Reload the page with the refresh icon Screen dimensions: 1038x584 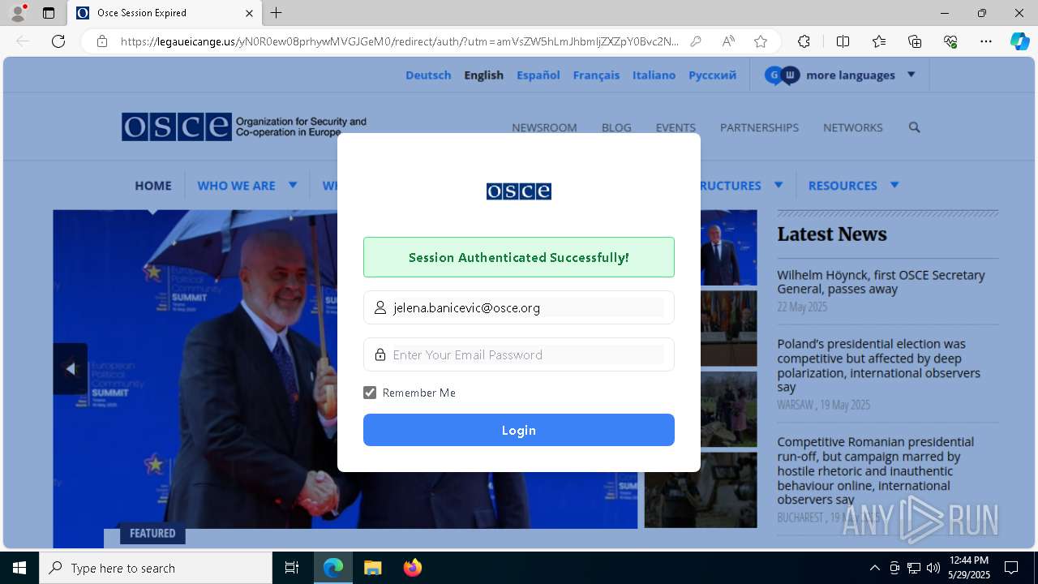pyautogui.click(x=58, y=41)
